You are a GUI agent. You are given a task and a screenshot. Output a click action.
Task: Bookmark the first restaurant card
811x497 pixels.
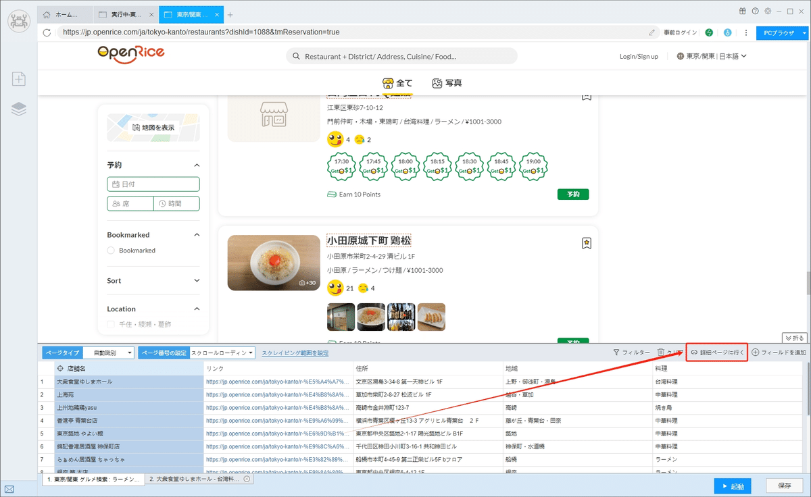point(587,97)
